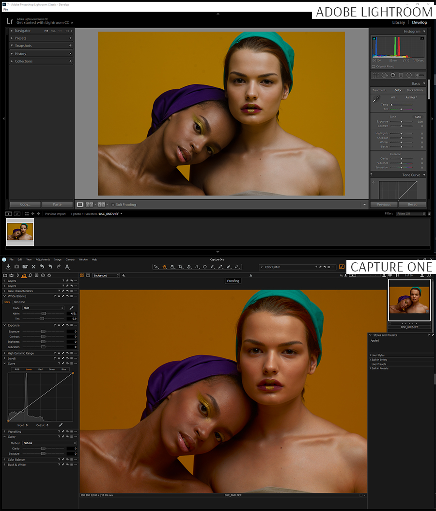Toggle Lightroom's highlight clipping indicator in histogram

point(422,38)
